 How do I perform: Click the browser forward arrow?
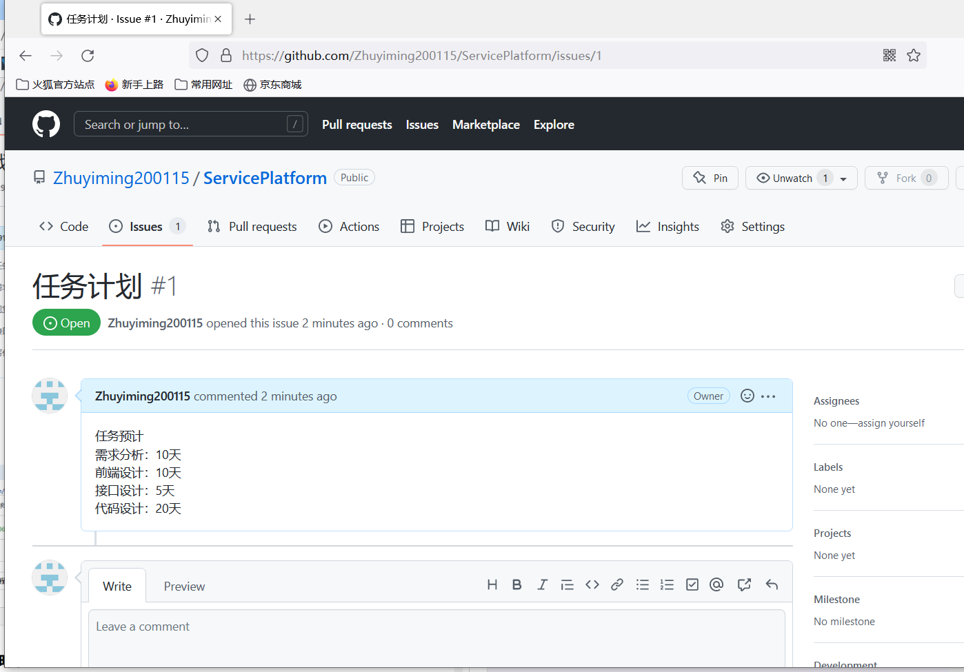(x=57, y=56)
